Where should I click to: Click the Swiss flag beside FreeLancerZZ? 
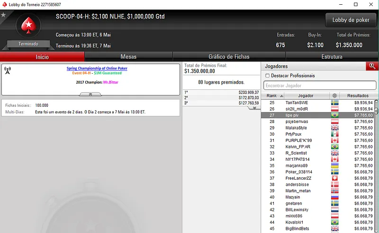pos(335,178)
